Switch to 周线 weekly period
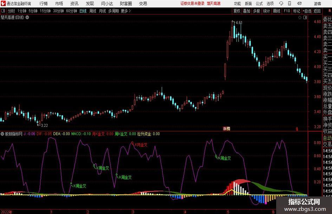The height and width of the screenshot is (214, 332). pos(93,11)
